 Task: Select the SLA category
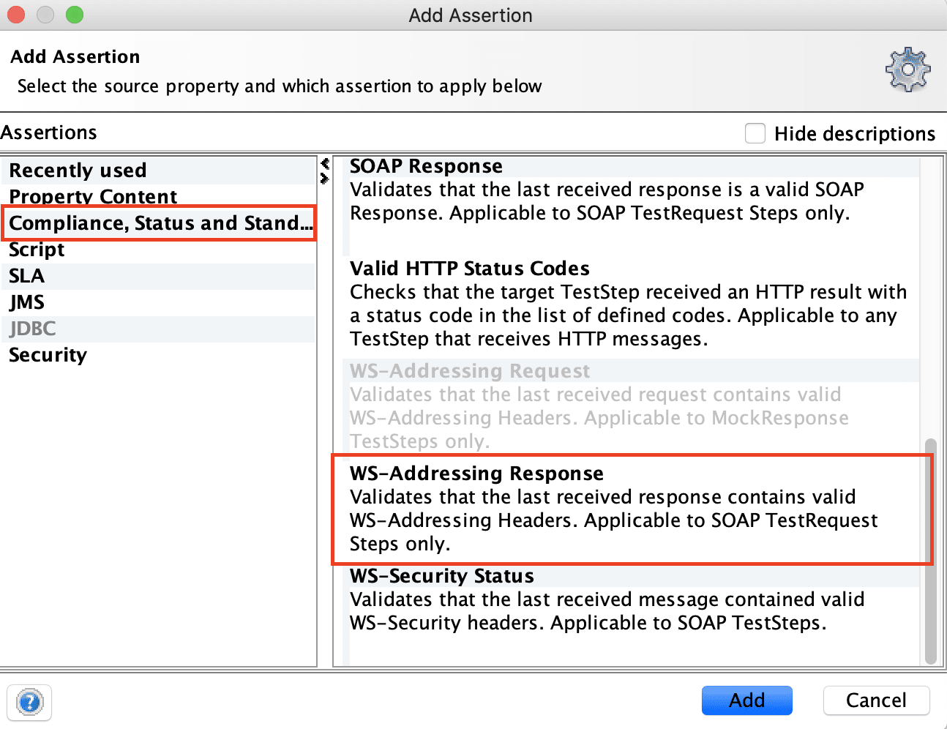(159, 276)
